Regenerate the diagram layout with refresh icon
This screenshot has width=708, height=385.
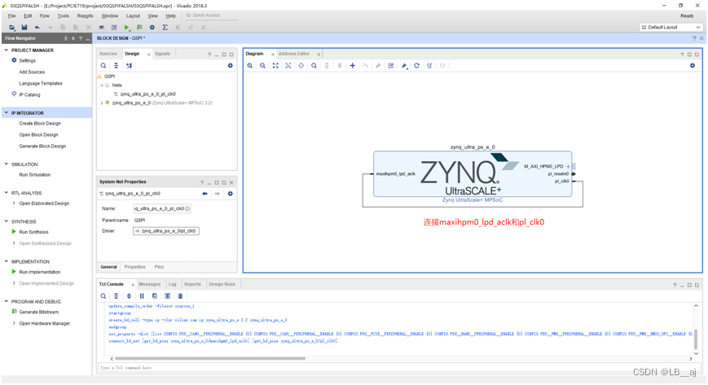(417, 65)
